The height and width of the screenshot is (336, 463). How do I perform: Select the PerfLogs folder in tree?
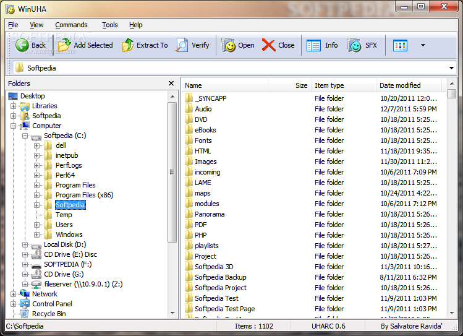69,165
